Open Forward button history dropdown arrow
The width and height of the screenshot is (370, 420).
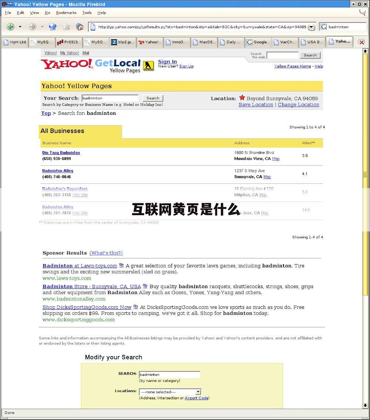tap(42, 27)
